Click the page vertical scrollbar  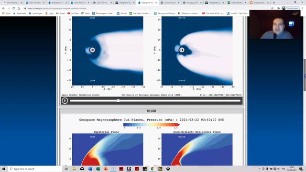coord(305,75)
